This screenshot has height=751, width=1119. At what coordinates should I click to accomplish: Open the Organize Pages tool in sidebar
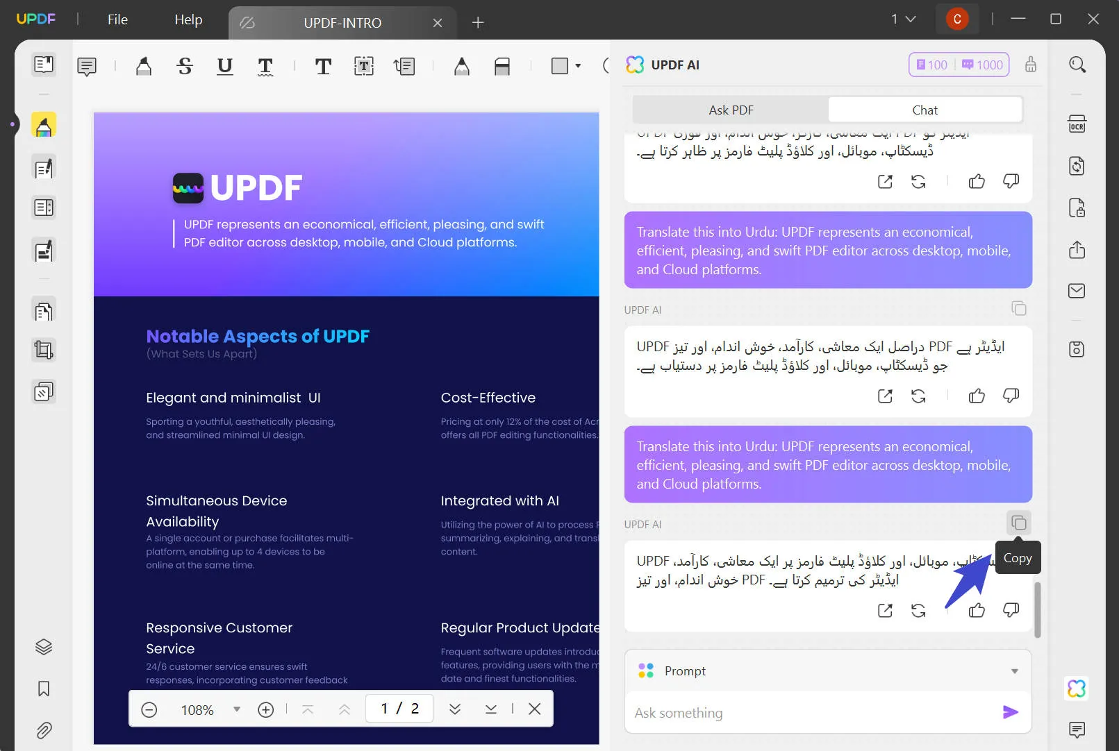coord(44,311)
